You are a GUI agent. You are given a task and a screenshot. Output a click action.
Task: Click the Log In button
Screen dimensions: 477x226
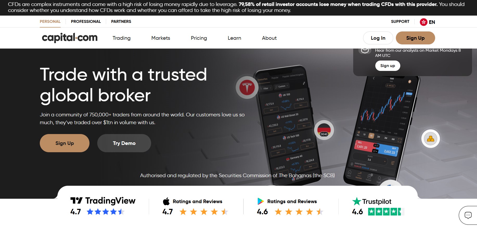378,38
